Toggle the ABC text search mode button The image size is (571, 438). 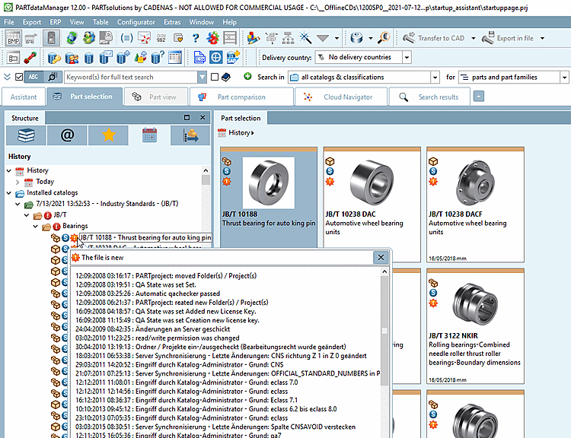[x=33, y=77]
